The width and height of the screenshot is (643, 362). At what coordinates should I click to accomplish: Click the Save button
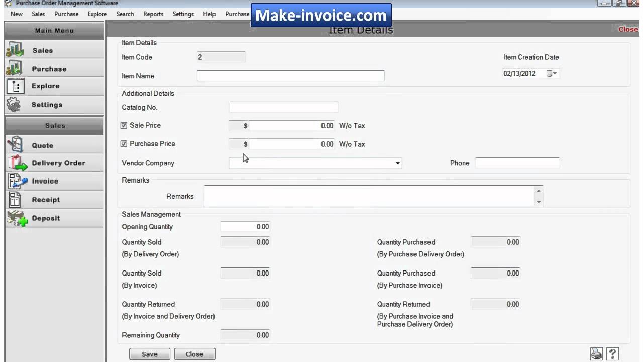pyautogui.click(x=150, y=354)
